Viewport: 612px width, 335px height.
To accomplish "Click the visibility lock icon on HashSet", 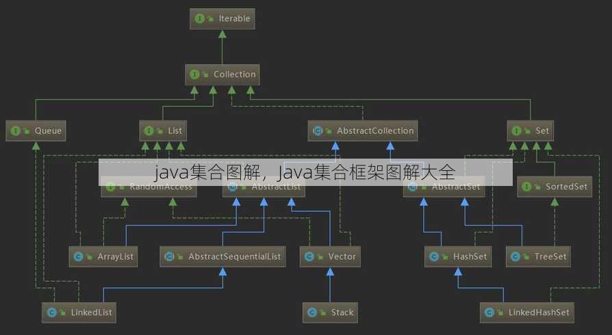I will click(446, 257).
